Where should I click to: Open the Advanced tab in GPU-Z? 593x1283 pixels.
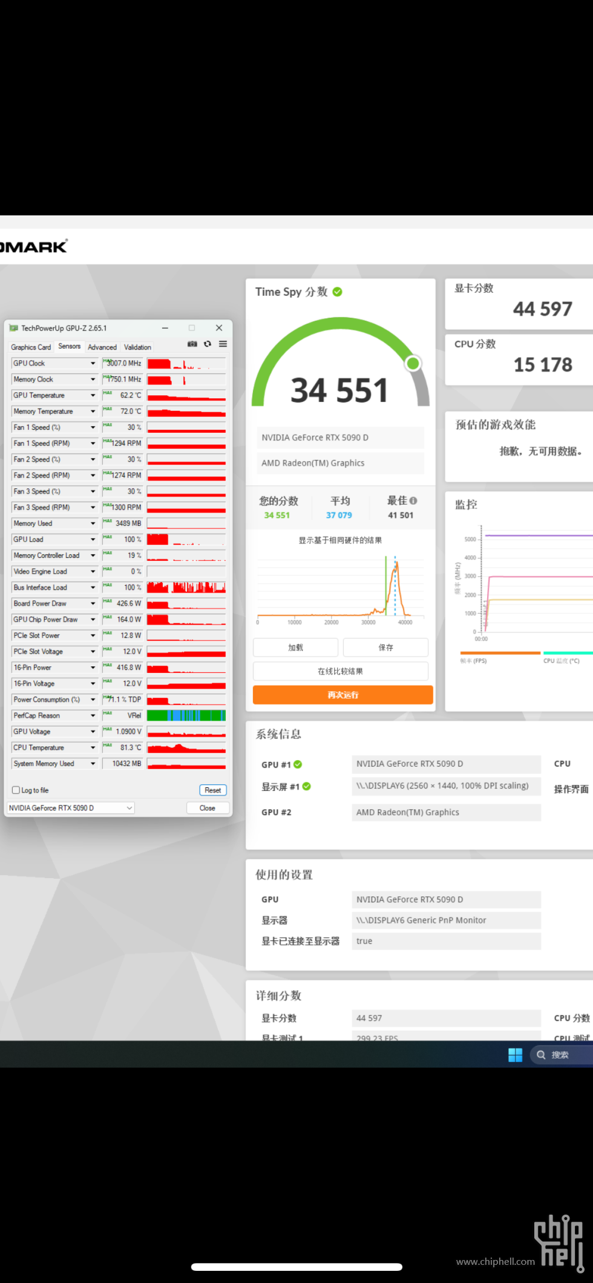pos(102,347)
